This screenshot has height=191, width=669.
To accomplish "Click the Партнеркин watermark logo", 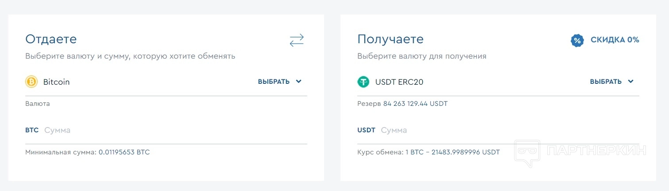I will click(580, 151).
